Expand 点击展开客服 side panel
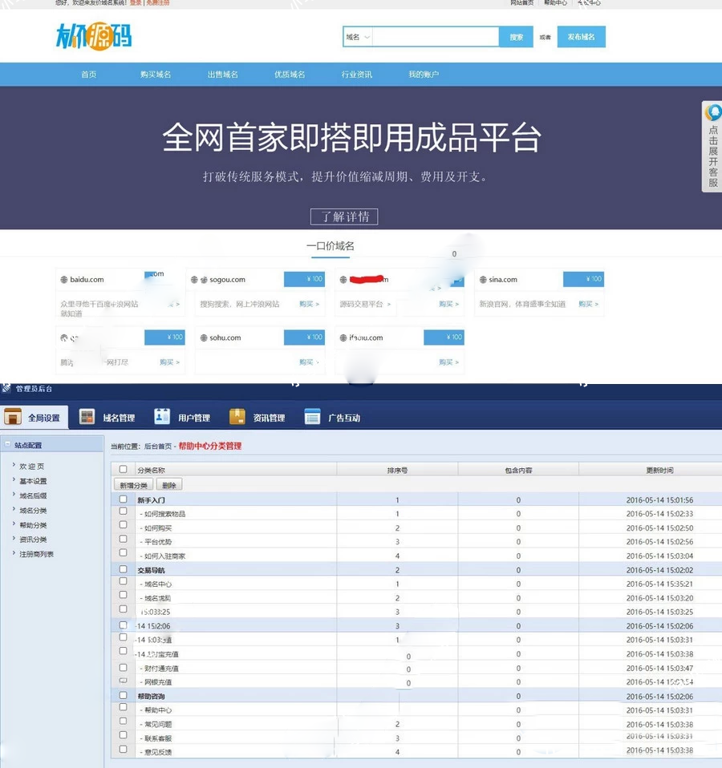The height and width of the screenshot is (768, 722). point(712,147)
